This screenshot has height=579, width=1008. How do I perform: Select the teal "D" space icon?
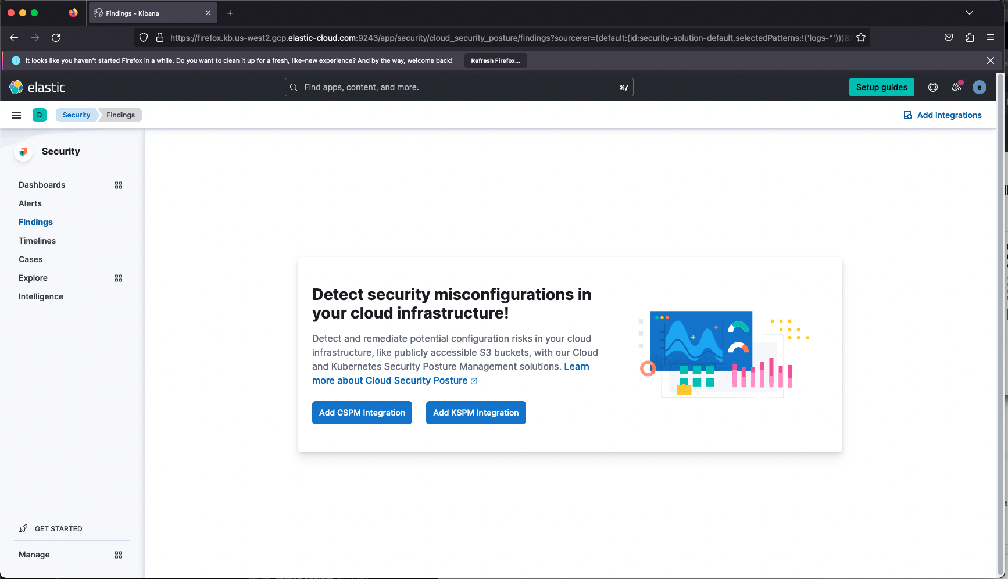point(39,115)
